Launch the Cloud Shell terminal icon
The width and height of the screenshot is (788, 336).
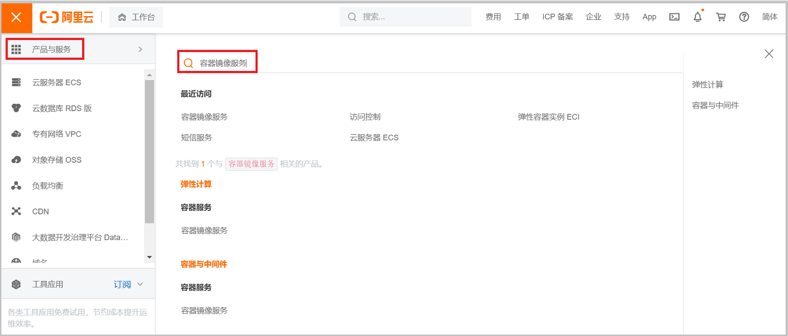click(674, 17)
